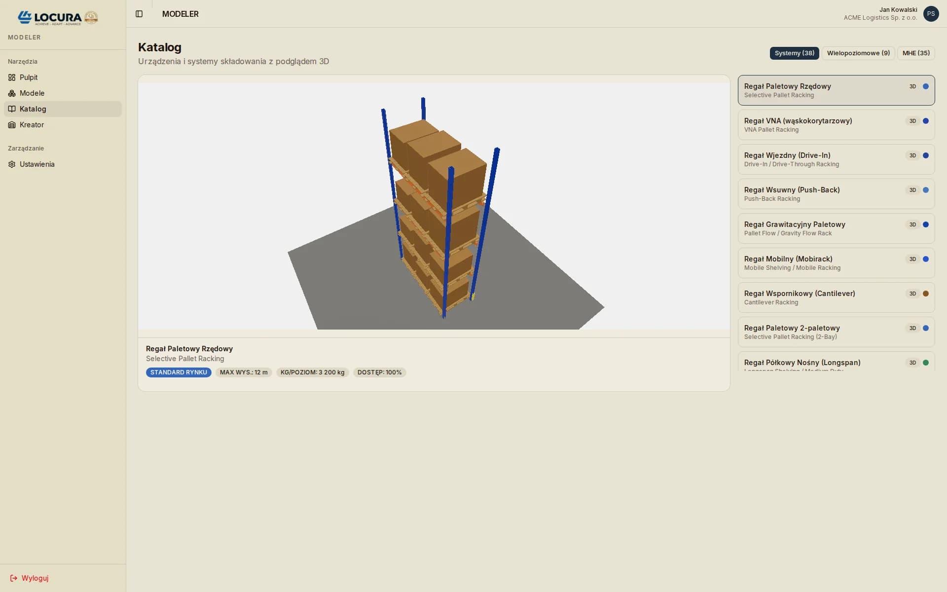Click the Modele cubes icon
Viewport: 947px width, 592px height.
click(x=12, y=93)
